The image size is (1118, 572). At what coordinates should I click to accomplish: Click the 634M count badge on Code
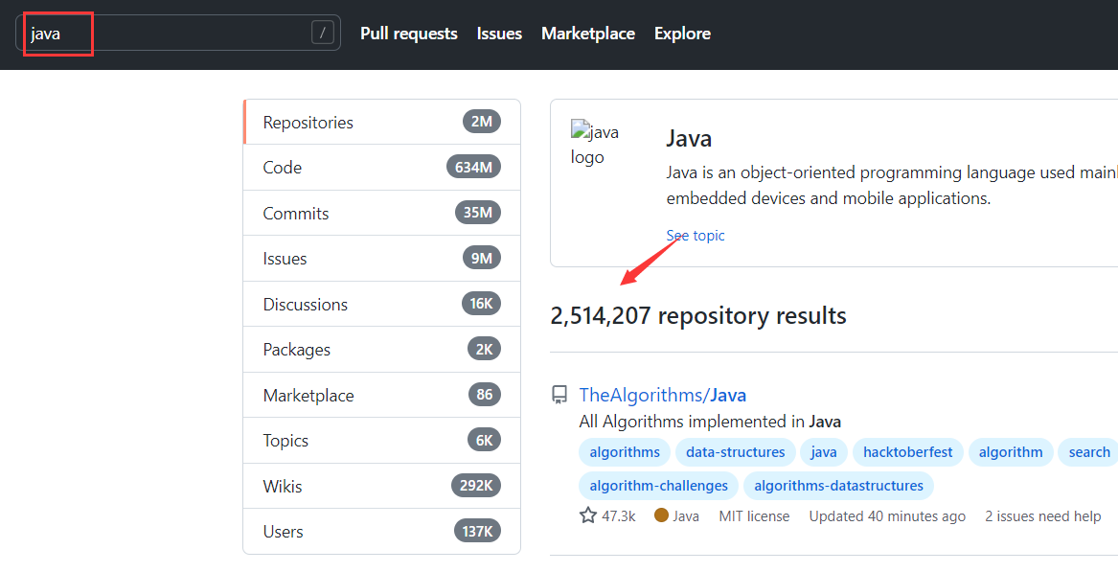(x=473, y=167)
